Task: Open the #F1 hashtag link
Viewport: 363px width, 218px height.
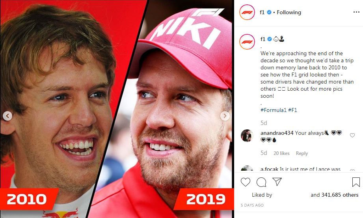Action: (292, 110)
